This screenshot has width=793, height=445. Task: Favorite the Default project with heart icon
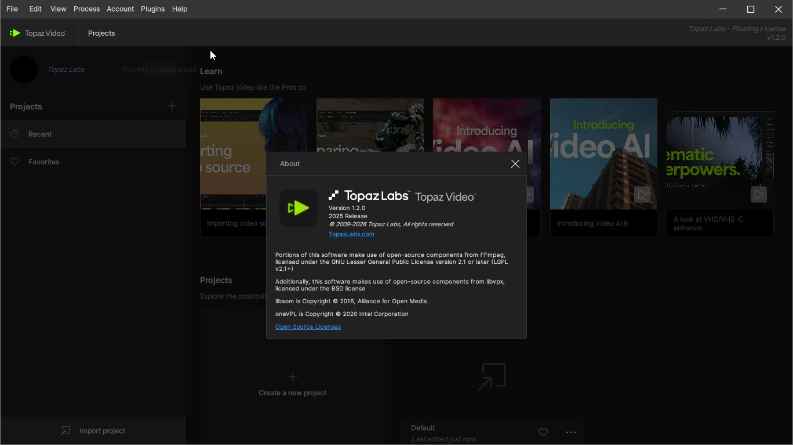(x=543, y=432)
